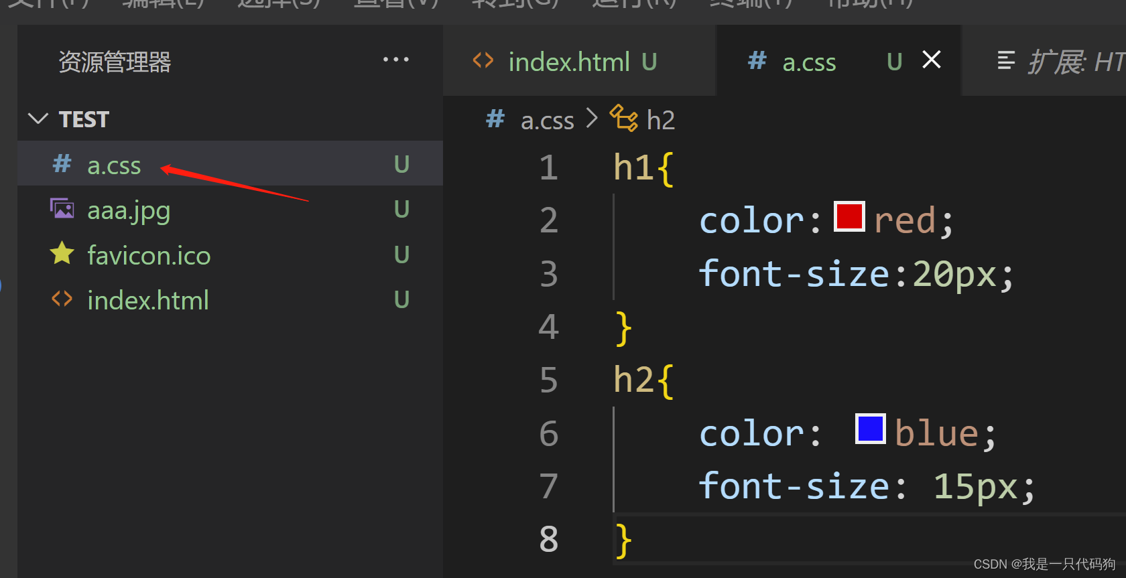Click the U git status badge for favicon.ico
Screen dimensions: 1126x578
tap(401, 255)
